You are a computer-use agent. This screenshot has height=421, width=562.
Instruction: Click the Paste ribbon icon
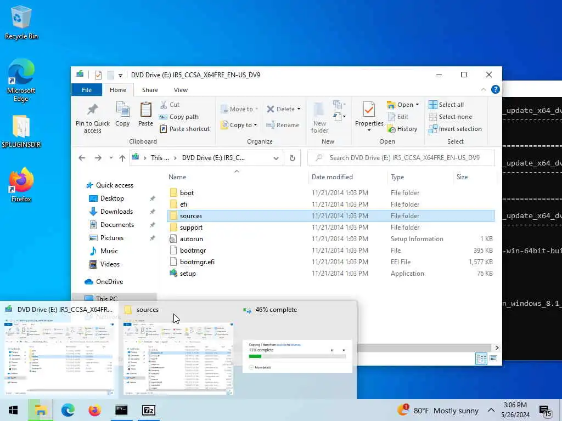pyautogui.click(x=145, y=115)
